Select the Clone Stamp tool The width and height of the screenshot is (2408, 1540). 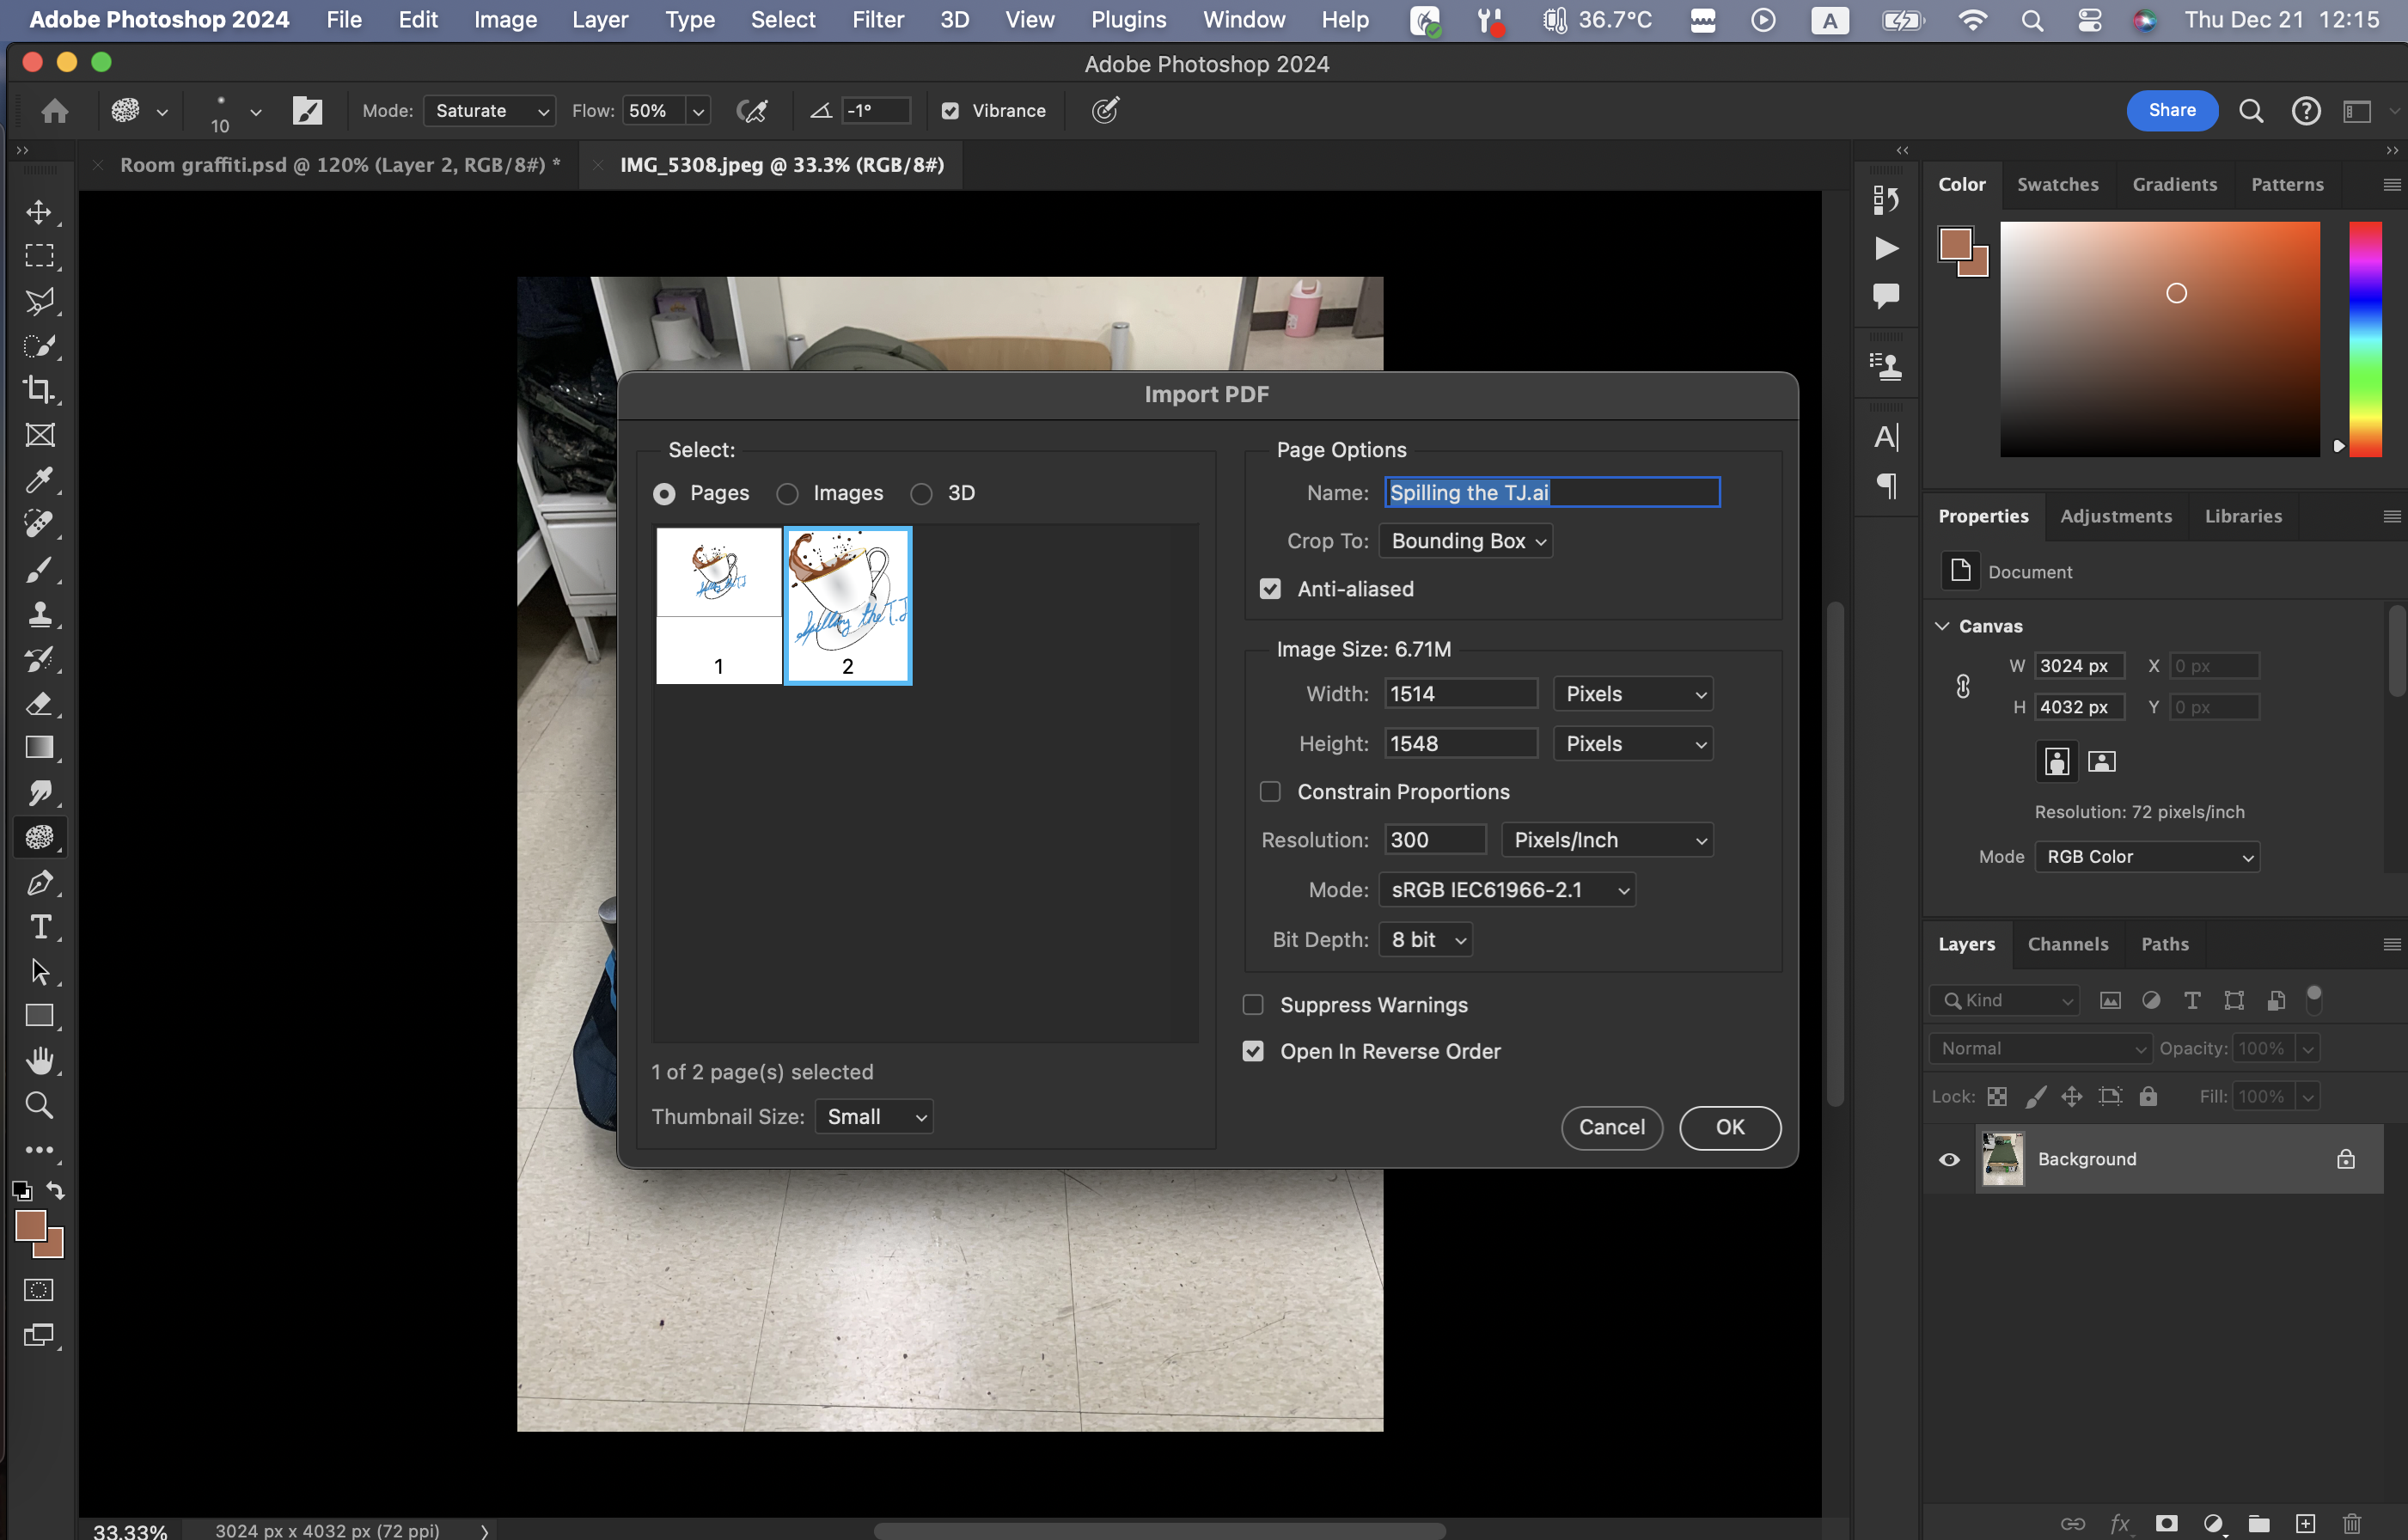click(39, 614)
